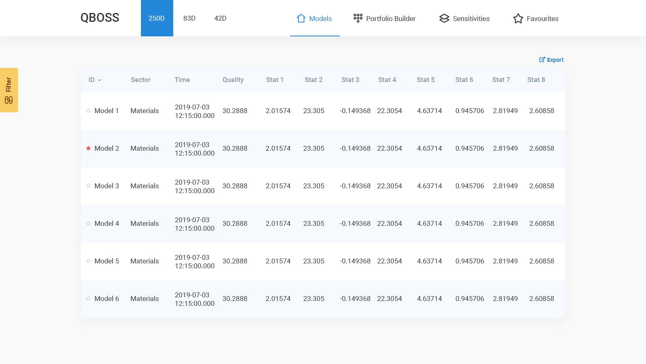Unfavourite Model 2 via red star

click(88, 148)
